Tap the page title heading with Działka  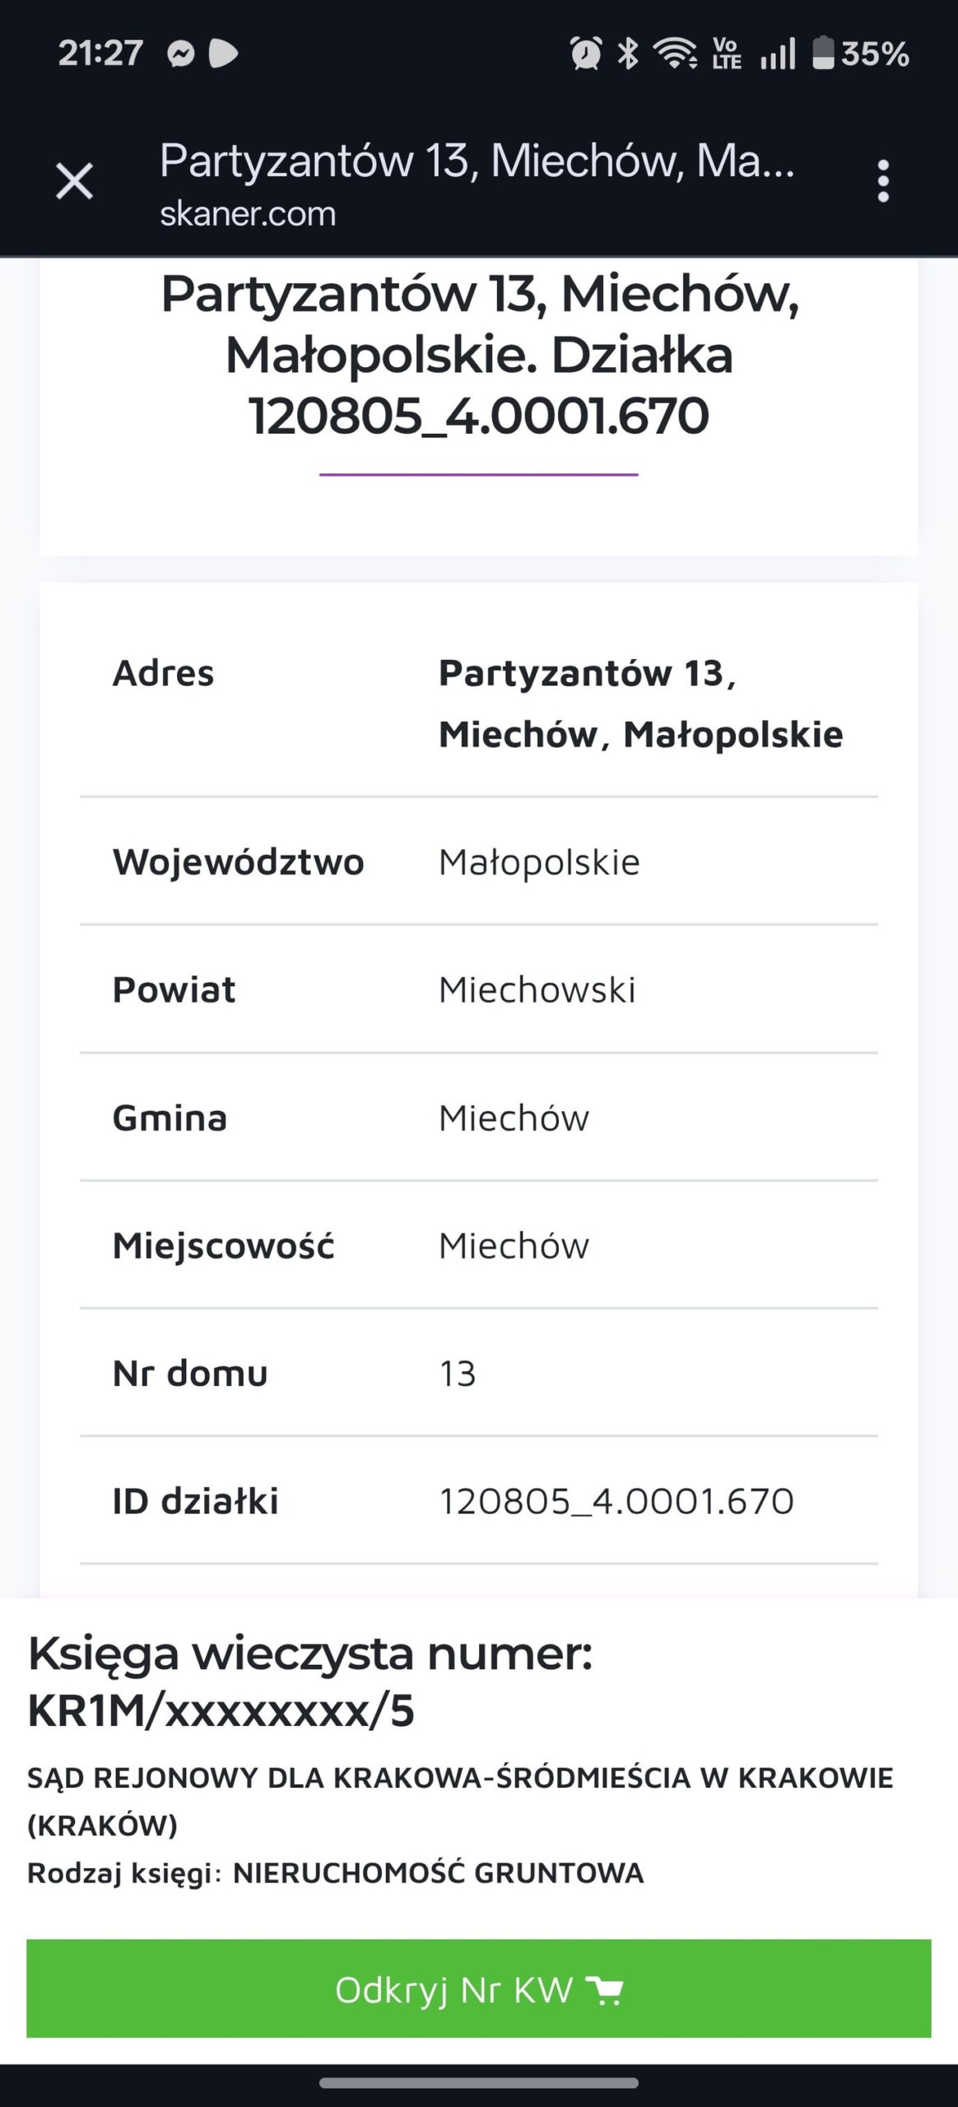tap(479, 355)
